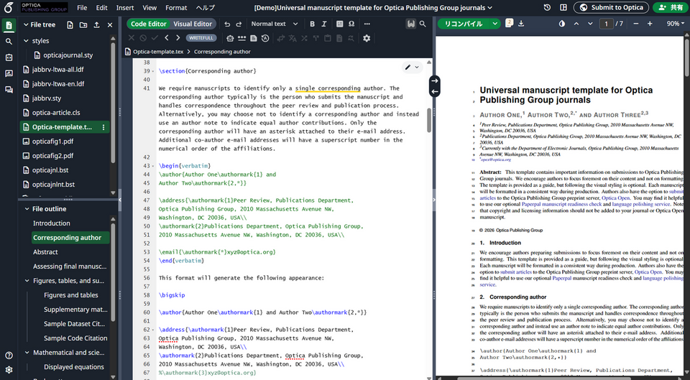Open the Format menu
Image resolution: width=690 pixels, height=380 pixels.
(x=176, y=8)
